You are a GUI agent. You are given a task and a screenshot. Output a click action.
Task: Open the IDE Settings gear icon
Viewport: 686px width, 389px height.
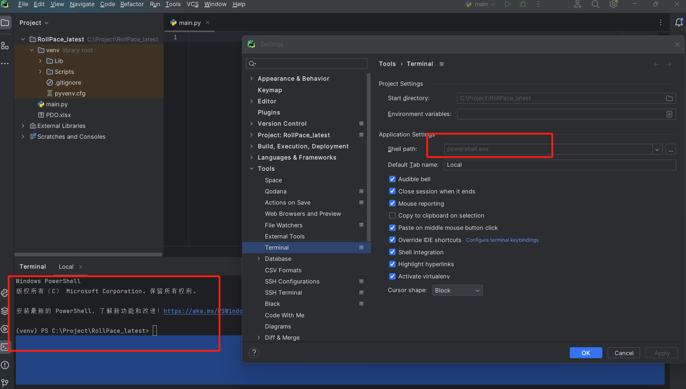click(x=613, y=4)
